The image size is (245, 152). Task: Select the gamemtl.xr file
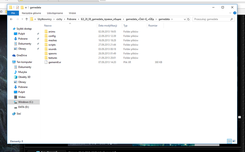pyautogui.click(x=53, y=62)
